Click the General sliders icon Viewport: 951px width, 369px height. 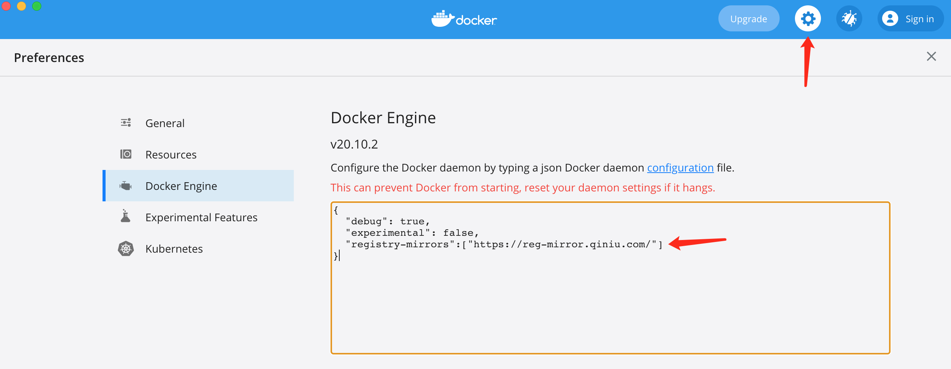[x=126, y=122]
